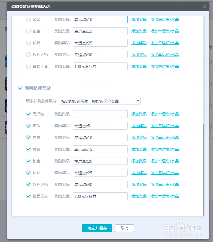The height and width of the screenshot is (242, 213).
Task: Click 添加幸运点/水晶 for the upper 黄金 row
Action: point(165,19)
